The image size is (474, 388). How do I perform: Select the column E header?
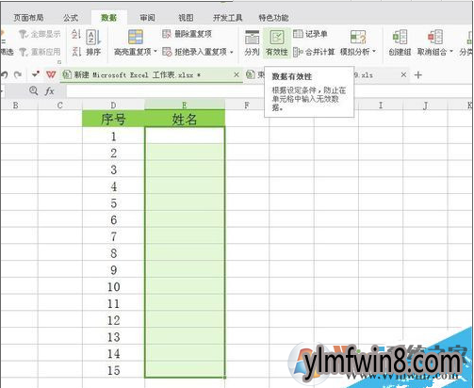coord(185,105)
